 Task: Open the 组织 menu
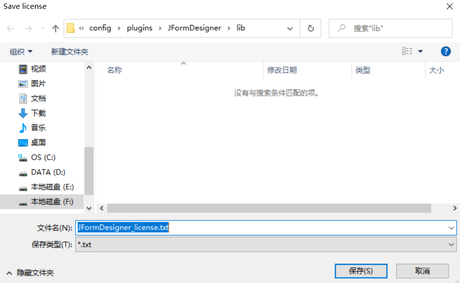[x=21, y=52]
